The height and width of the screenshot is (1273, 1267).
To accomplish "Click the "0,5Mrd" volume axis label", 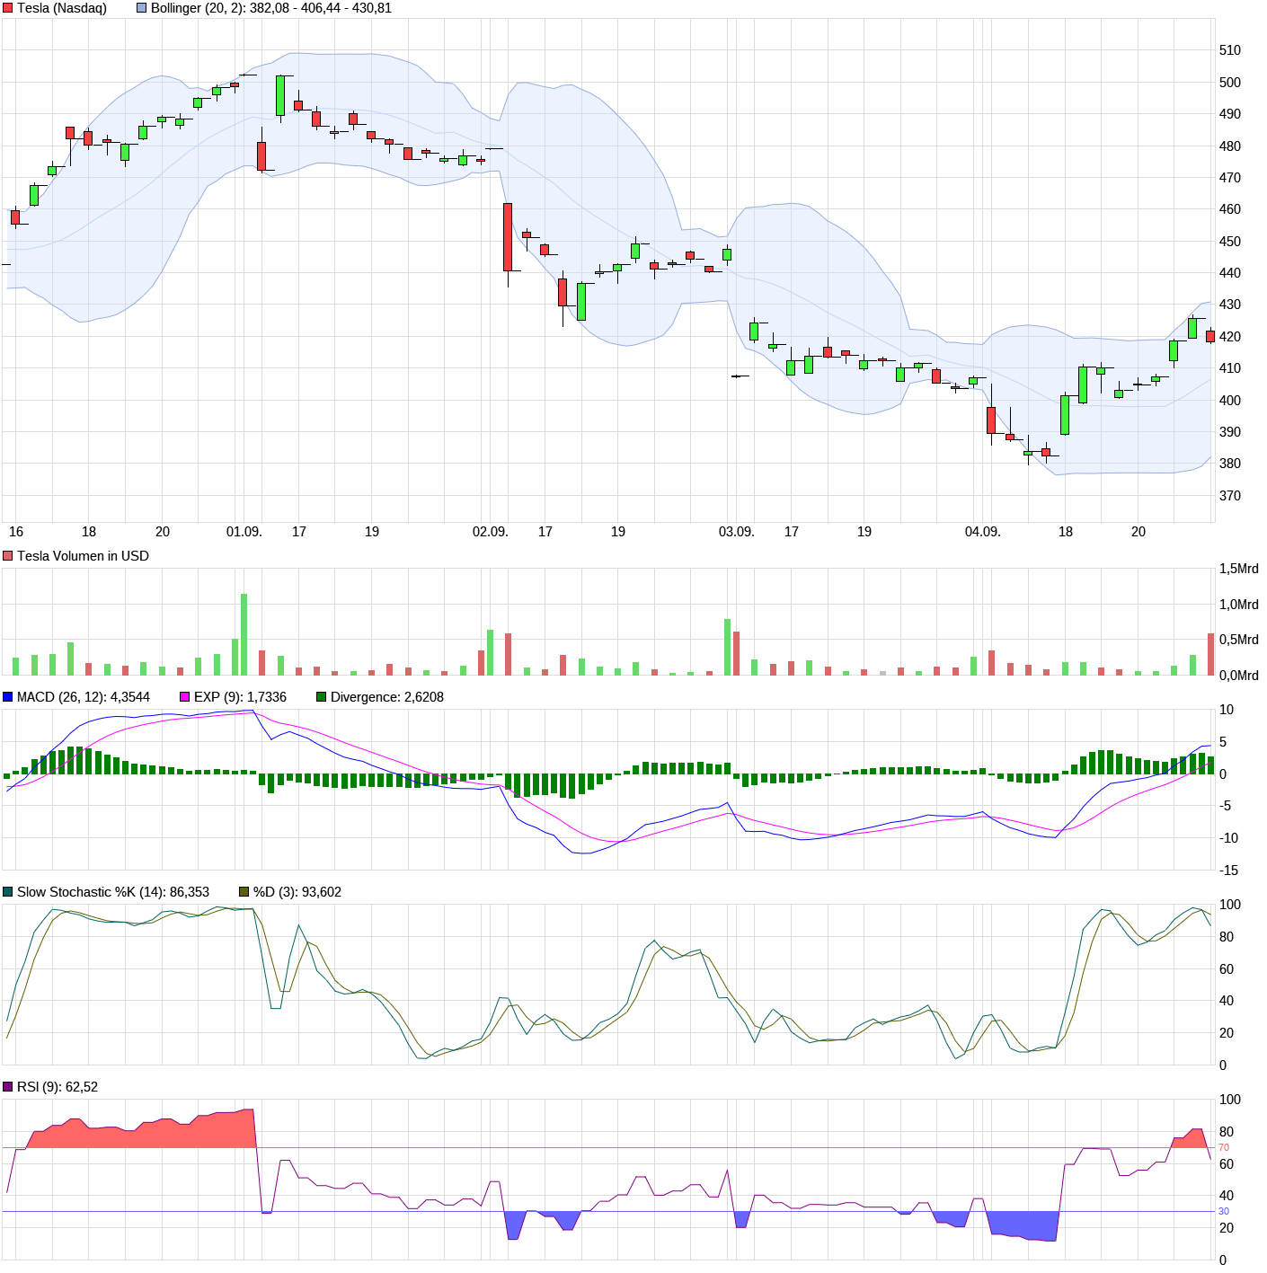I will 1239,640.
